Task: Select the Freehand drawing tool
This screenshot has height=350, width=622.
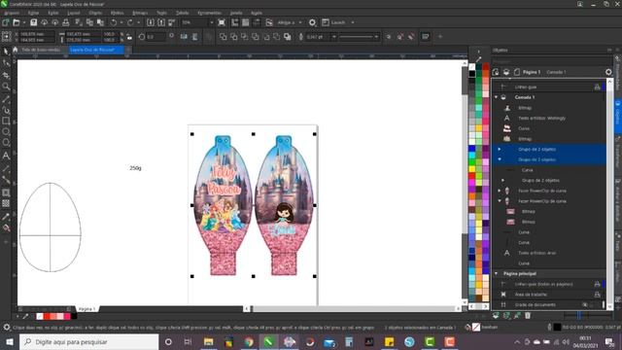Action: [x=6, y=99]
